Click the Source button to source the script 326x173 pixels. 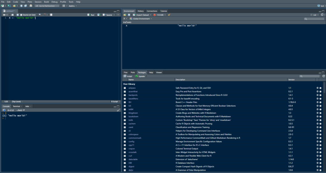tap(107, 15)
